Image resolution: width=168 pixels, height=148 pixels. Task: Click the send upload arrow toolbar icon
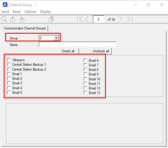tap(13, 19)
